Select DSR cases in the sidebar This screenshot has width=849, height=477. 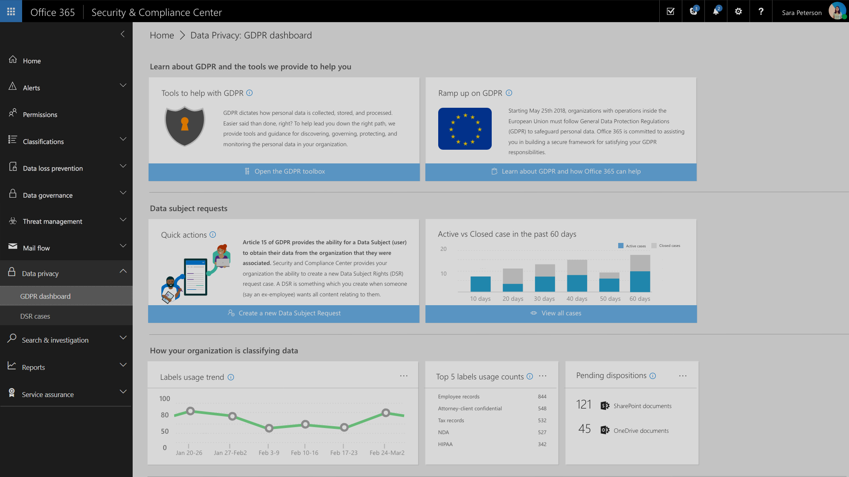[34, 316]
